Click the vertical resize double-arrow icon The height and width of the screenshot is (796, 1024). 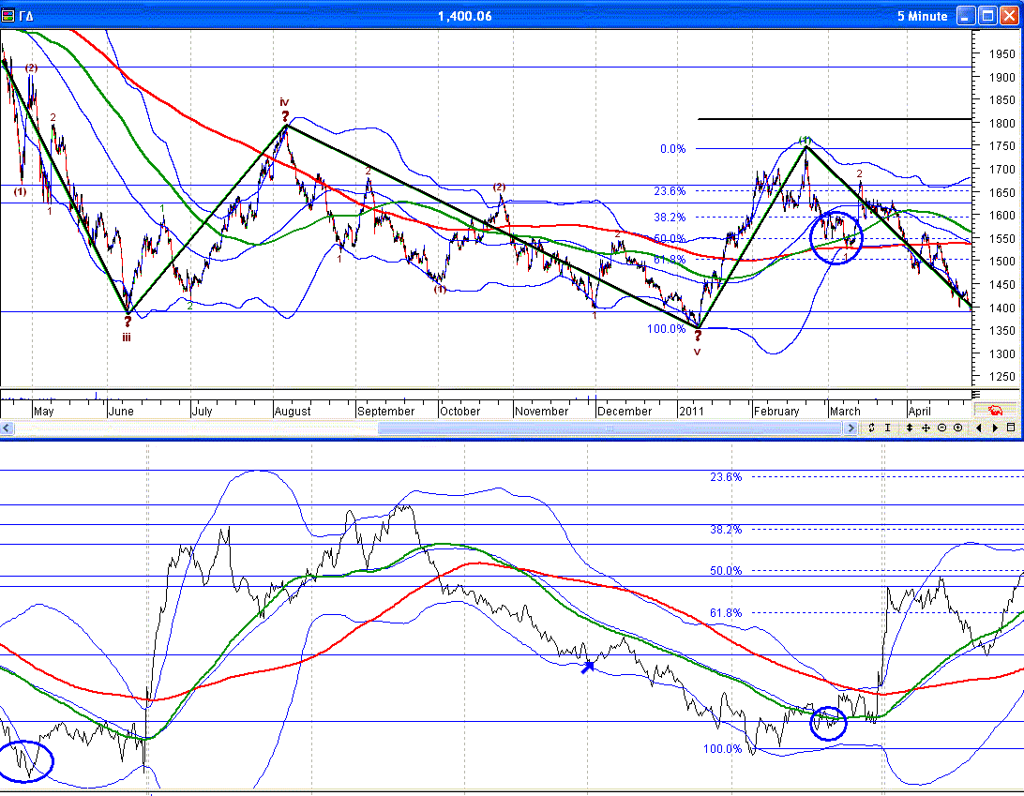(x=909, y=428)
